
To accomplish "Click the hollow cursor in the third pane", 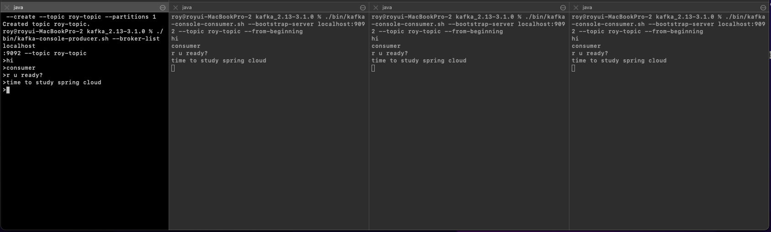I will pyautogui.click(x=373, y=68).
